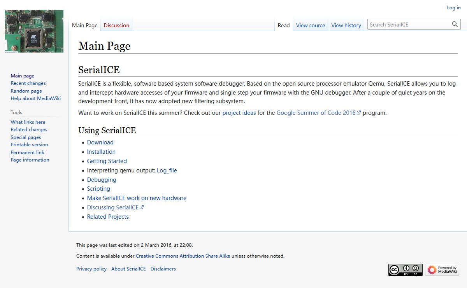Viewport: 467px width, 288px height.
Task: Switch to the Discussion tab
Action: click(116, 25)
